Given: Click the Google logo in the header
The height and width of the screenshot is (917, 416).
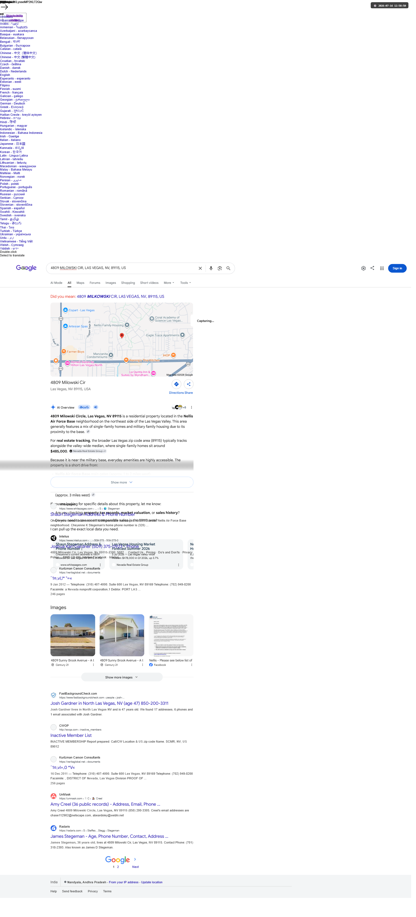Looking at the screenshot, I should (x=27, y=271).
